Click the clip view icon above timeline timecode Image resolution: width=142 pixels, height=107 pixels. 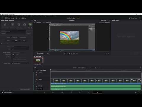pos(35,67)
